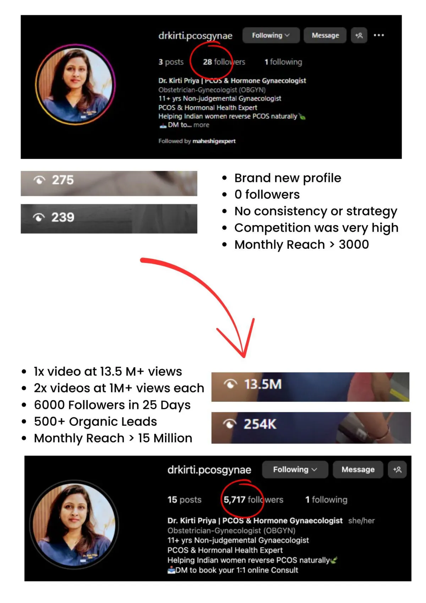Expand the Following dropdown in top profile

[271, 36]
